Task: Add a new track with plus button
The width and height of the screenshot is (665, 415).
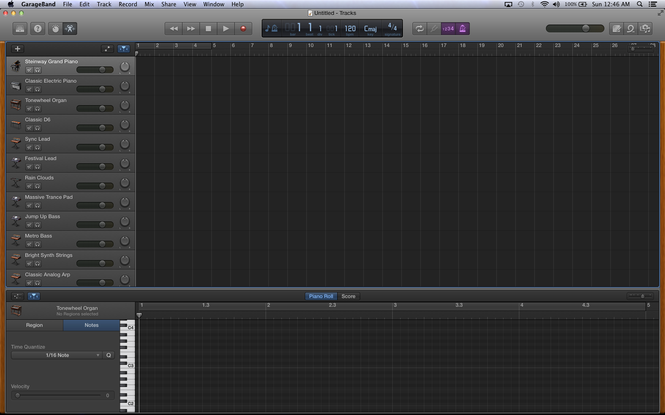Action: (17, 49)
